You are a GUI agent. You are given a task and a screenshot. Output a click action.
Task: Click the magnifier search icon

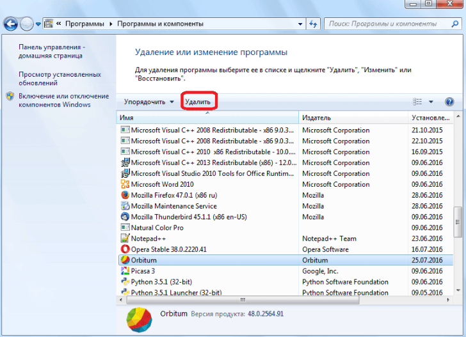click(454, 24)
